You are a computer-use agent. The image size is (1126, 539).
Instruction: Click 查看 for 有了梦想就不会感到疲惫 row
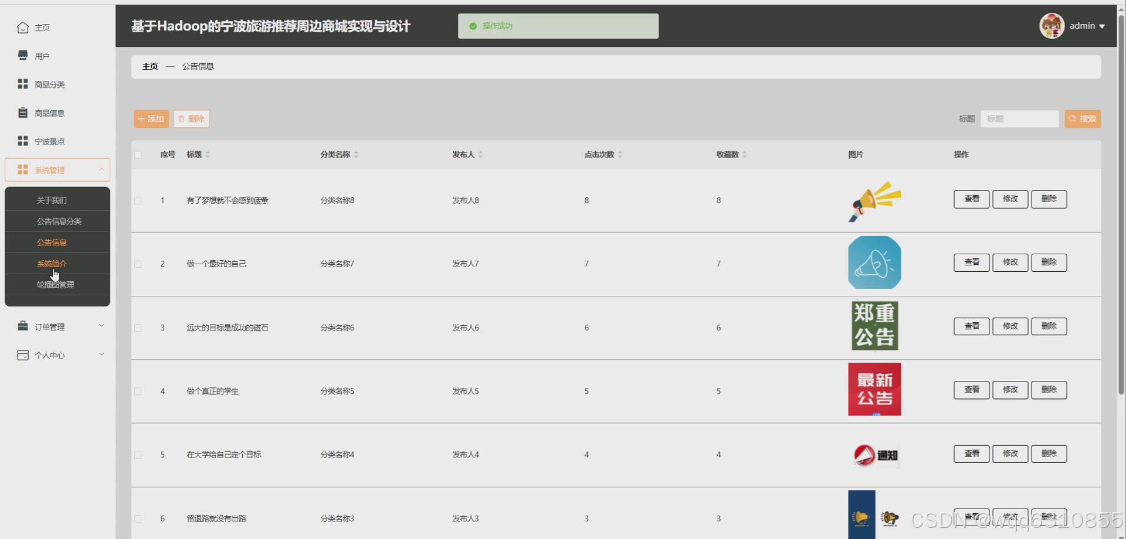pos(971,199)
